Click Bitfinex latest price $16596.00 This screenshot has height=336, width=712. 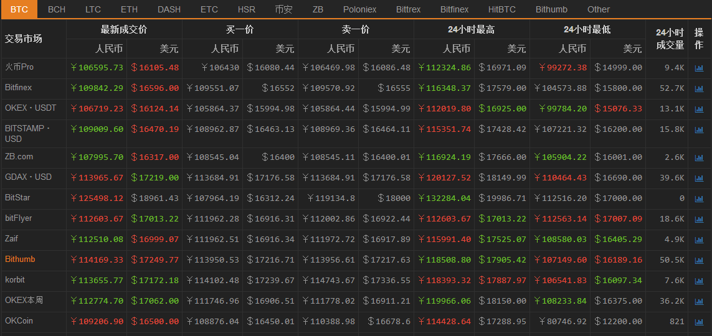[155, 88]
